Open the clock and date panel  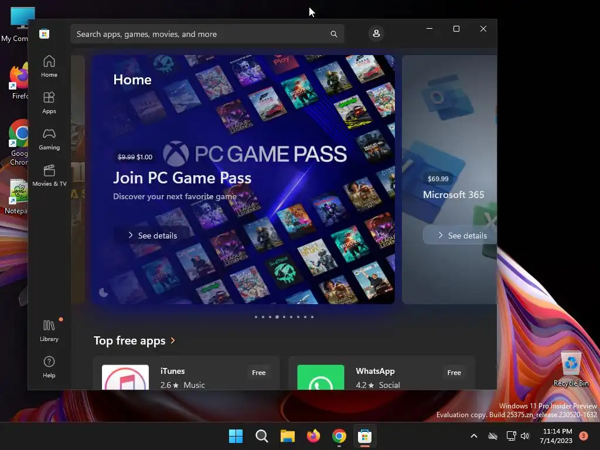[557, 436]
